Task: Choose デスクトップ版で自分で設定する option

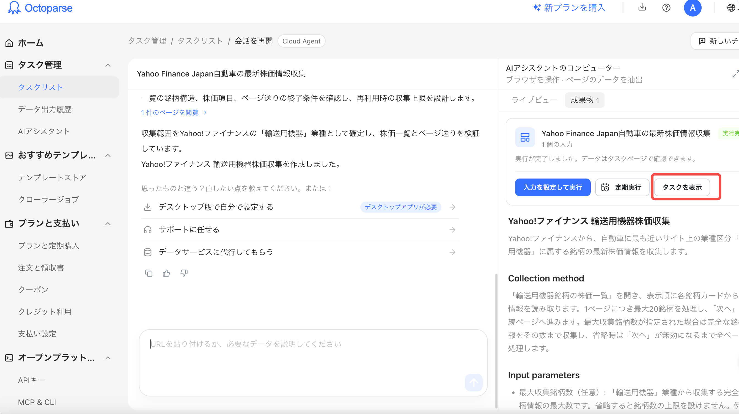Action: [x=300, y=207]
